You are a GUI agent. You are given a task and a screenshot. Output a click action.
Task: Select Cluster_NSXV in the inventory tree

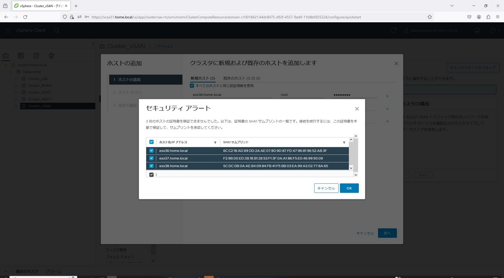(39, 99)
